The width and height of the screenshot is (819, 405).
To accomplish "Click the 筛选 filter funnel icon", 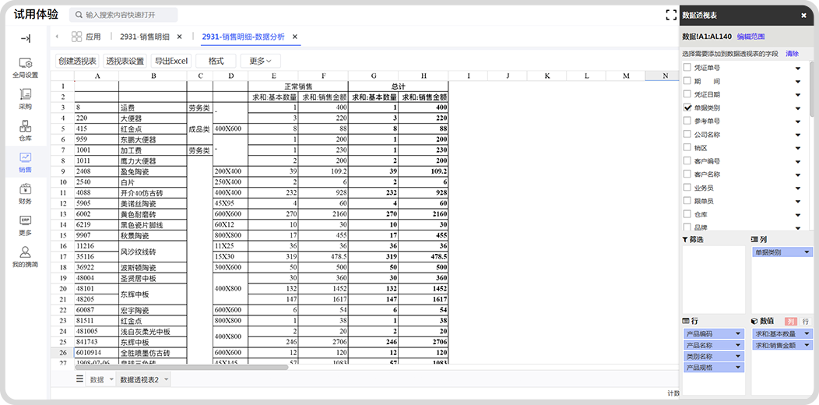I will pyautogui.click(x=685, y=239).
